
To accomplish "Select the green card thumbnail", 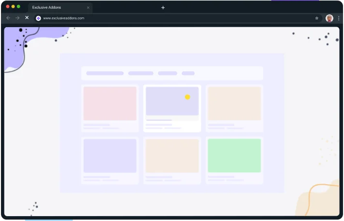I will [234, 156].
